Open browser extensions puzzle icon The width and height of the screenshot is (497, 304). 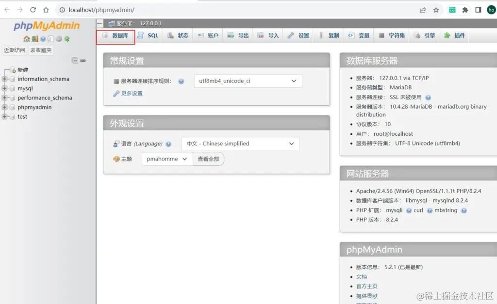(465, 10)
